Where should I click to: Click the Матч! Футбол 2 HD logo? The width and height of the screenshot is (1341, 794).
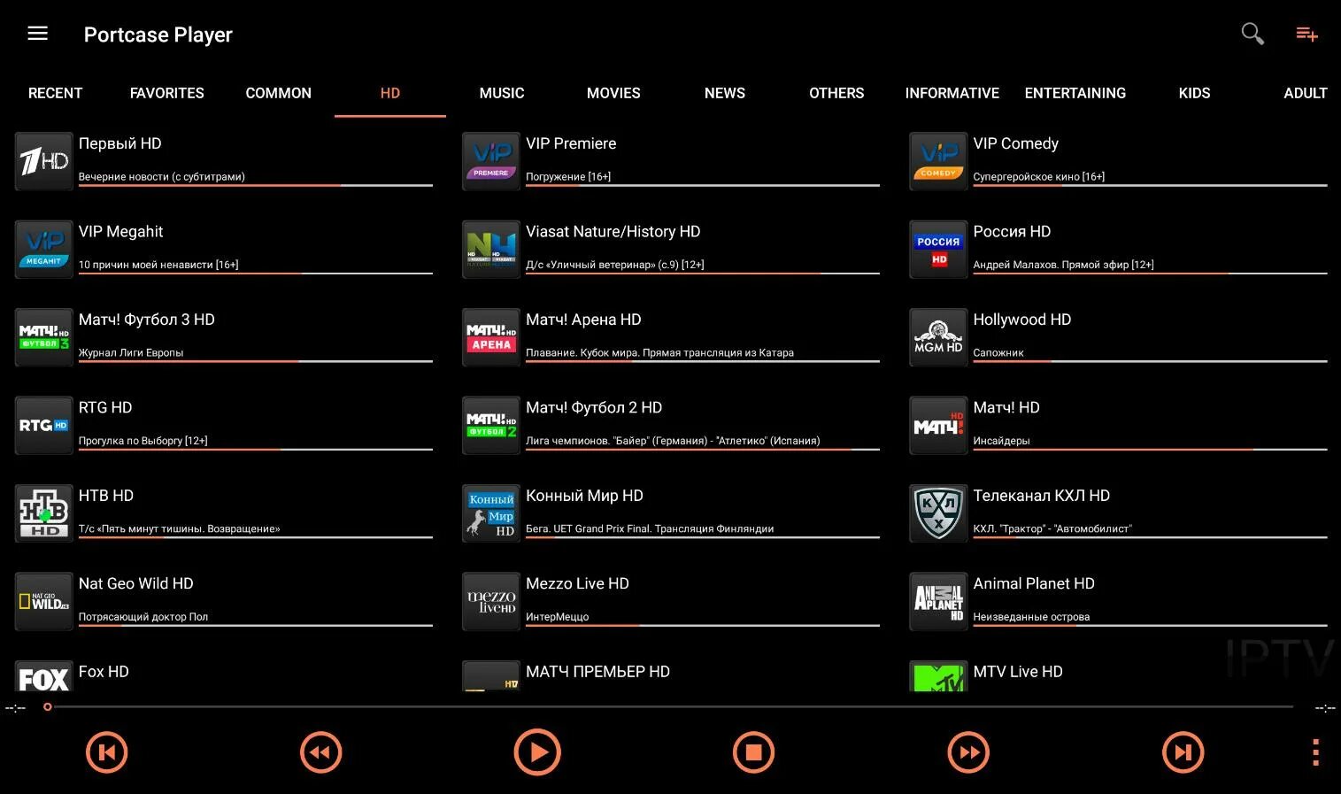click(491, 425)
